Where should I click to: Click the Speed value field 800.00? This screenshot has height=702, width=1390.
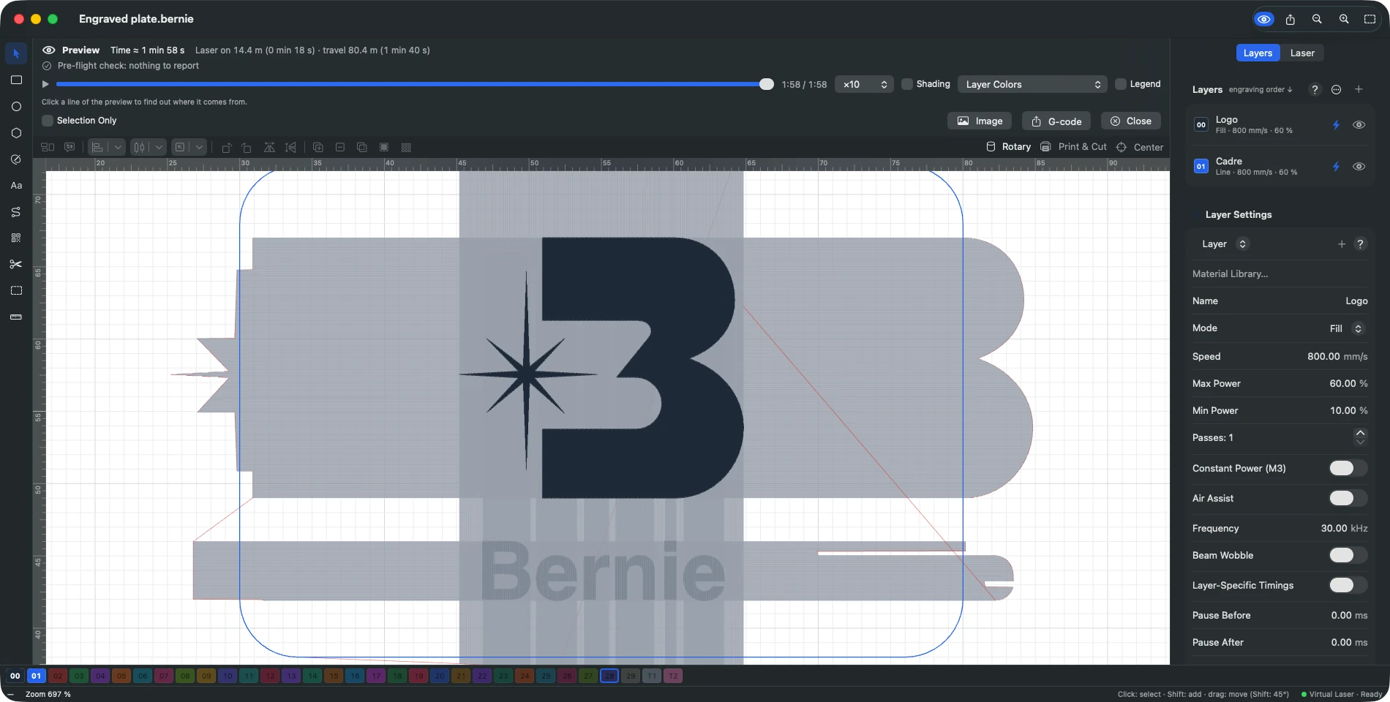pos(1323,356)
